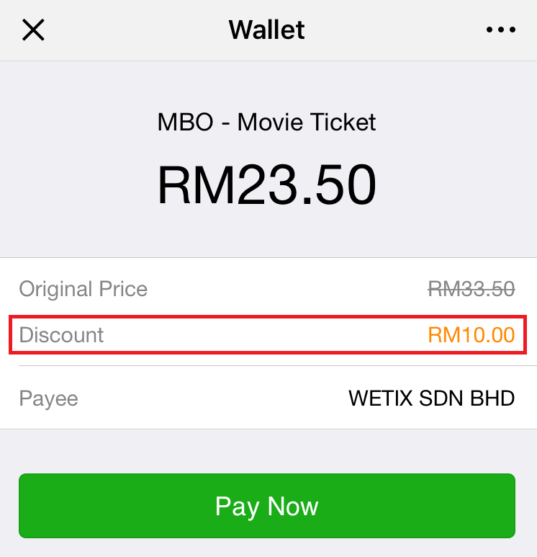Click the Original Price label

(x=83, y=289)
